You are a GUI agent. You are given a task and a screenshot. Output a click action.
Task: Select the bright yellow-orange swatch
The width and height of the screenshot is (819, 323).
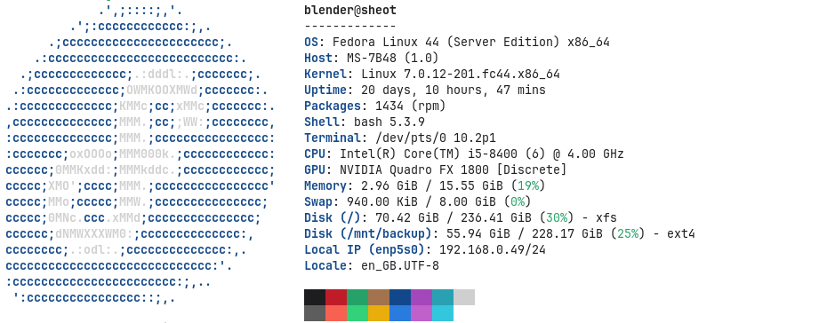tap(379, 313)
